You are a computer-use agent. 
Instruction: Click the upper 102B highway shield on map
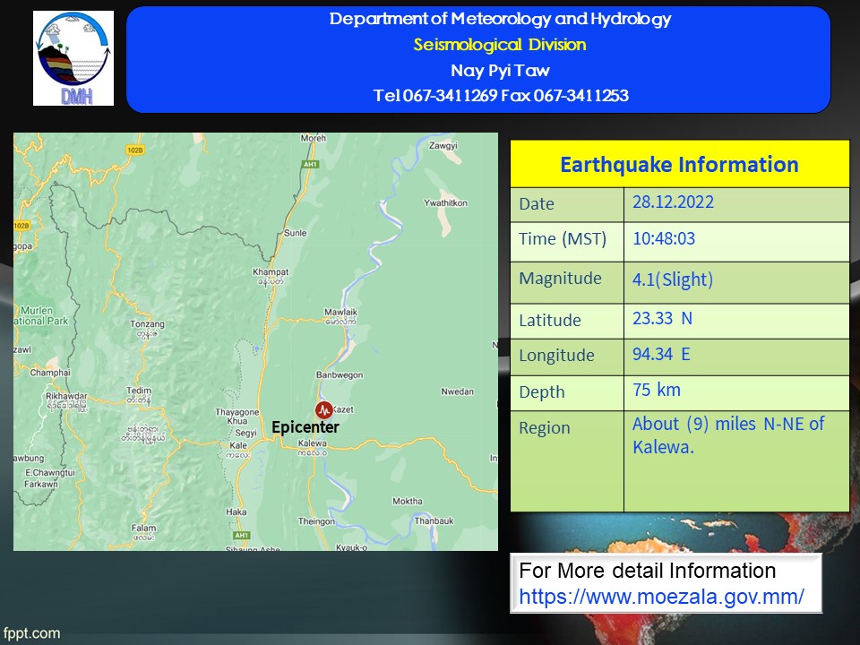tap(134, 150)
